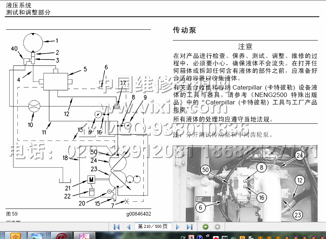Click the 传动泵 section heading
Viewport: 326px width, 239px height.
[x=184, y=30]
